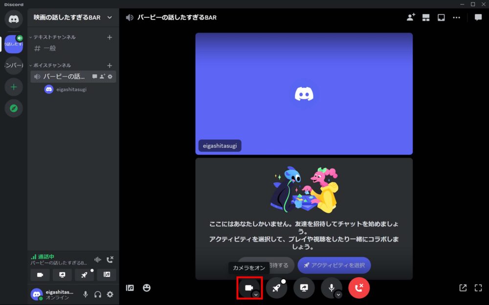Disconnect from call in the 通話中 panel
Image resolution: width=489 pixels, height=305 pixels.
[x=110, y=260]
